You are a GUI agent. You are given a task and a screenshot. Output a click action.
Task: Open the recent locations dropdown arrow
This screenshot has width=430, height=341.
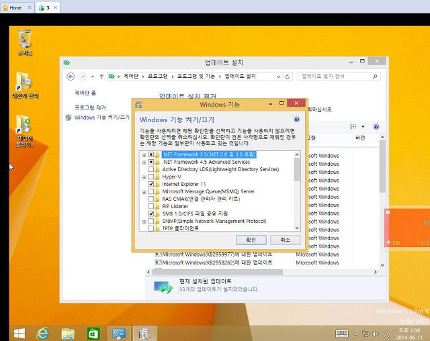tap(93, 77)
